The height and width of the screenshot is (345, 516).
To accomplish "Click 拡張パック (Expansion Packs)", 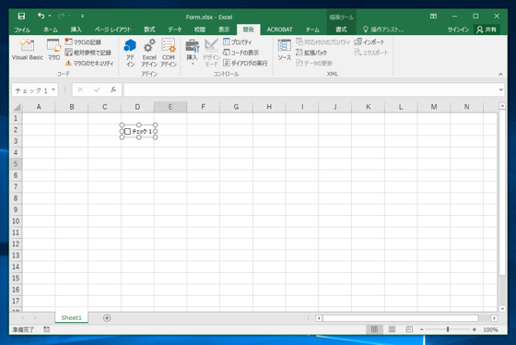I will (x=311, y=53).
